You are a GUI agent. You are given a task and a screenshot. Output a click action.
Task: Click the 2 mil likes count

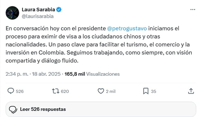111,91
